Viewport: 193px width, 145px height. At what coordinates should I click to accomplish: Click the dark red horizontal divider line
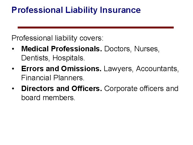coord(95,27)
